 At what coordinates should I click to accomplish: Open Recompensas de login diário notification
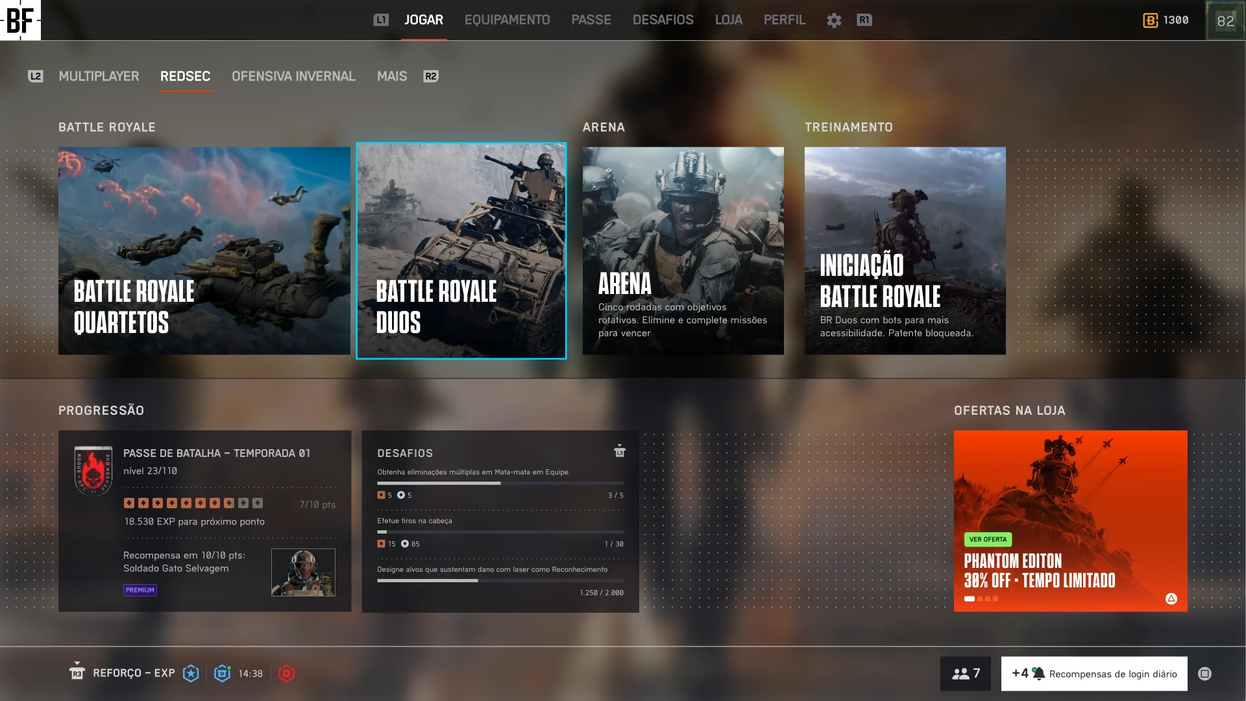click(1094, 673)
